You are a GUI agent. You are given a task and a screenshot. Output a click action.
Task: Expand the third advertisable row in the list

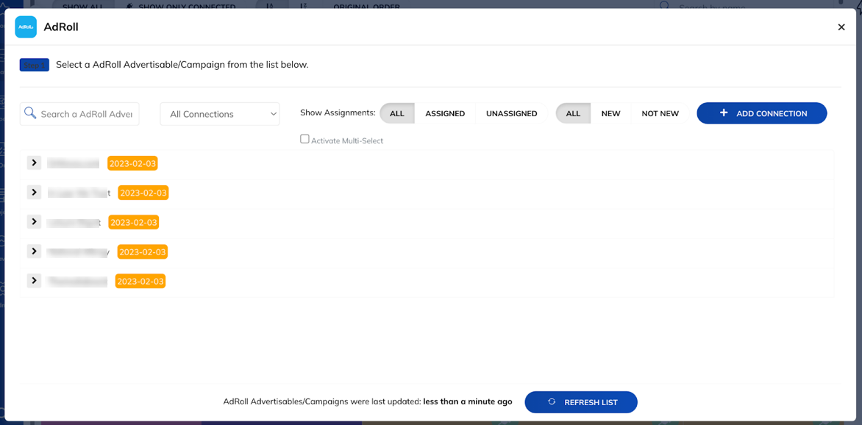click(x=34, y=221)
